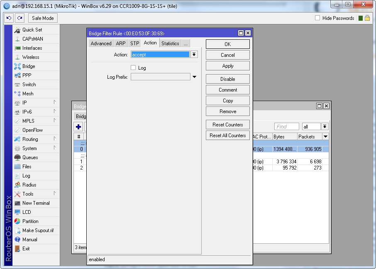
Task: Open the Files section
Action: pos(27,167)
